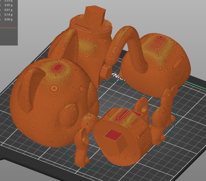Click the 0,01 g legend value
The width and height of the screenshot is (206, 181).
click(x=9, y=10)
